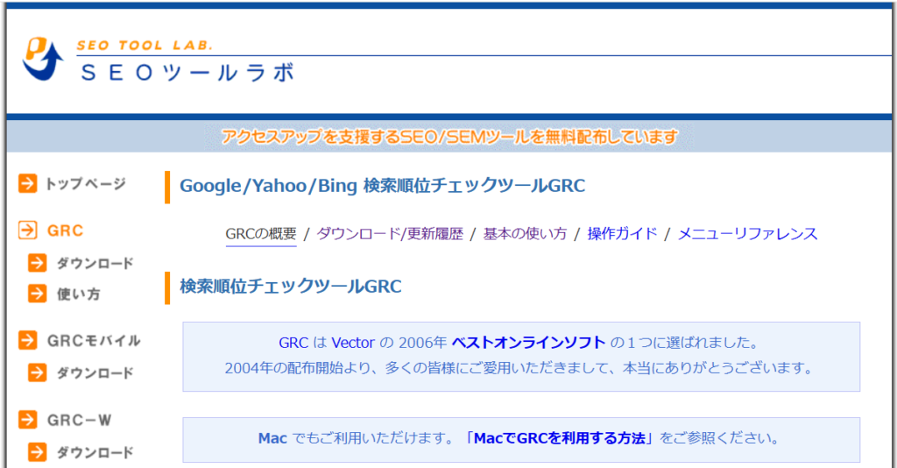
Task: Open the GRC sidebar link
Action: [x=65, y=230]
